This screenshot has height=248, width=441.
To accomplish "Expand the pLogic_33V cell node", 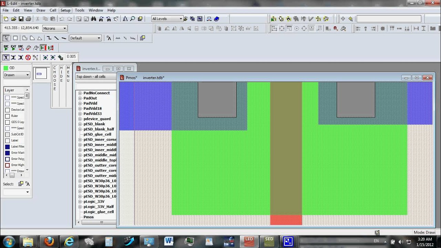I will 80,201.
